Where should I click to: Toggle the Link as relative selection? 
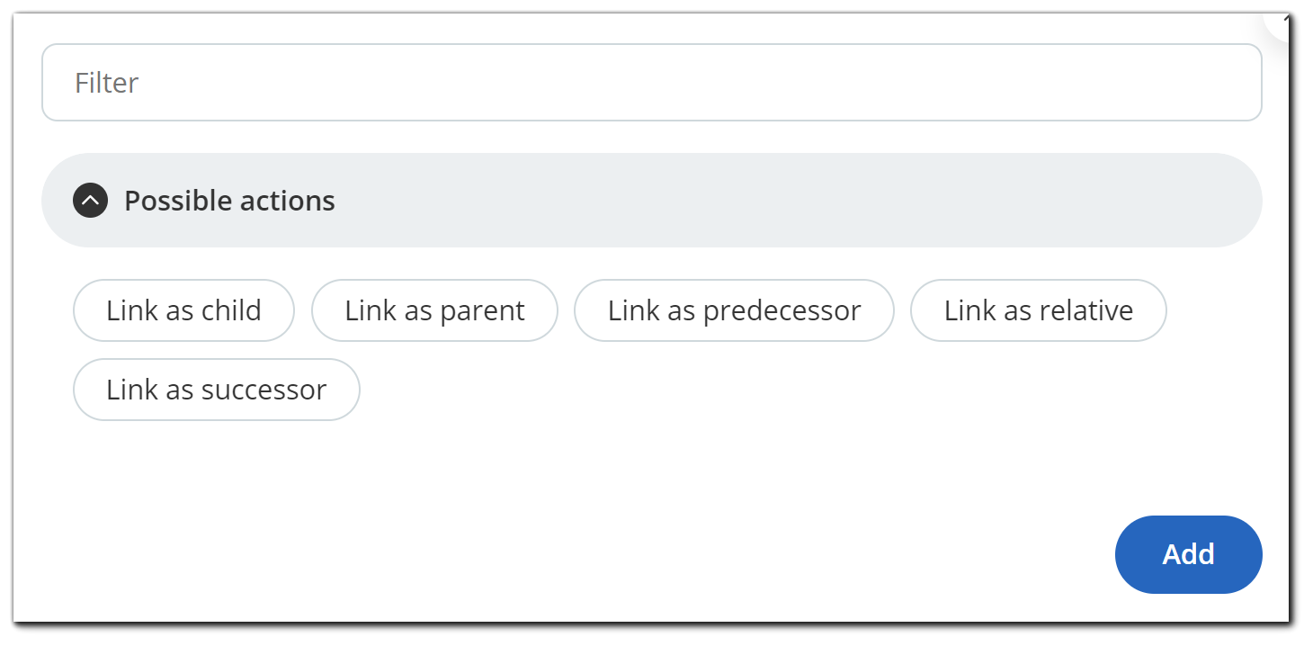1038,310
